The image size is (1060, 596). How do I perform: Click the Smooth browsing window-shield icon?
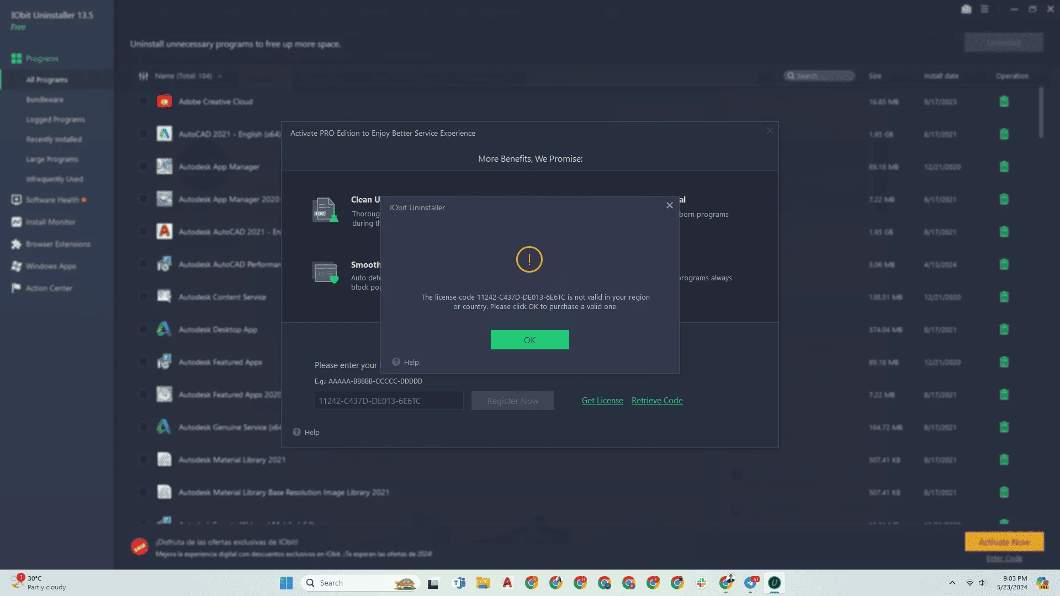point(325,273)
